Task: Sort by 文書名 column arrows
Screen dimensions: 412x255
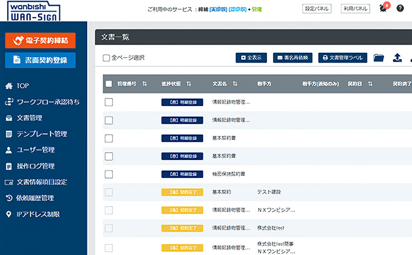Action: pos(235,84)
